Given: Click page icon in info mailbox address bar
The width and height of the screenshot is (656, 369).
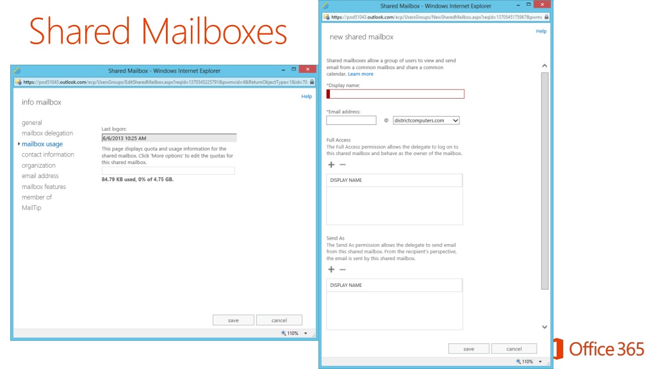Looking at the screenshot, I should [18, 82].
